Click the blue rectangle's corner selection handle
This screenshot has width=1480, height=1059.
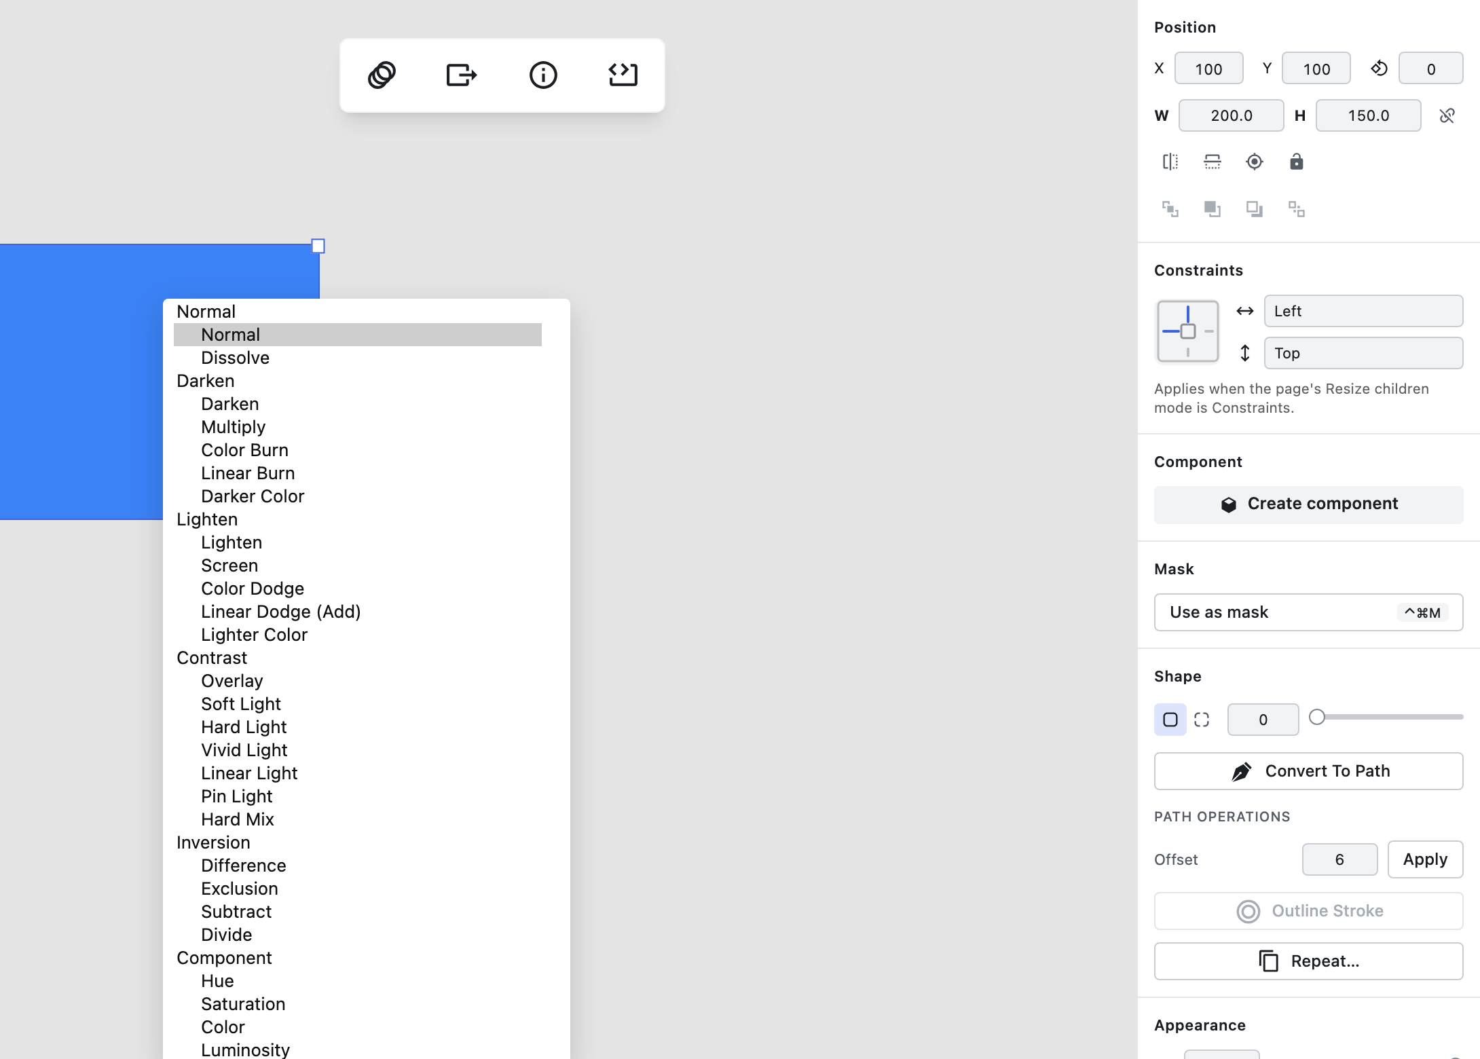pyautogui.click(x=318, y=246)
